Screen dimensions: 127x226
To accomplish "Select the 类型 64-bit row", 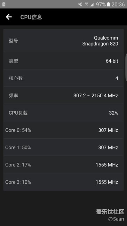I will tap(63, 61).
